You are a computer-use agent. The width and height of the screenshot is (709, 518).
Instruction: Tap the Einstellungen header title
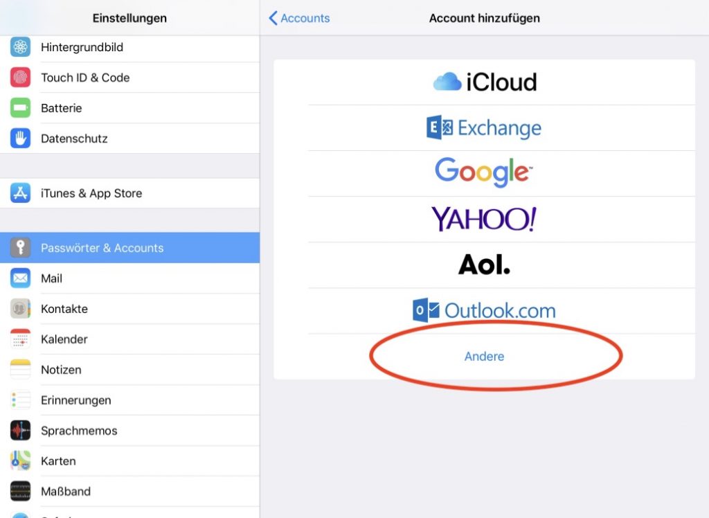[129, 18]
